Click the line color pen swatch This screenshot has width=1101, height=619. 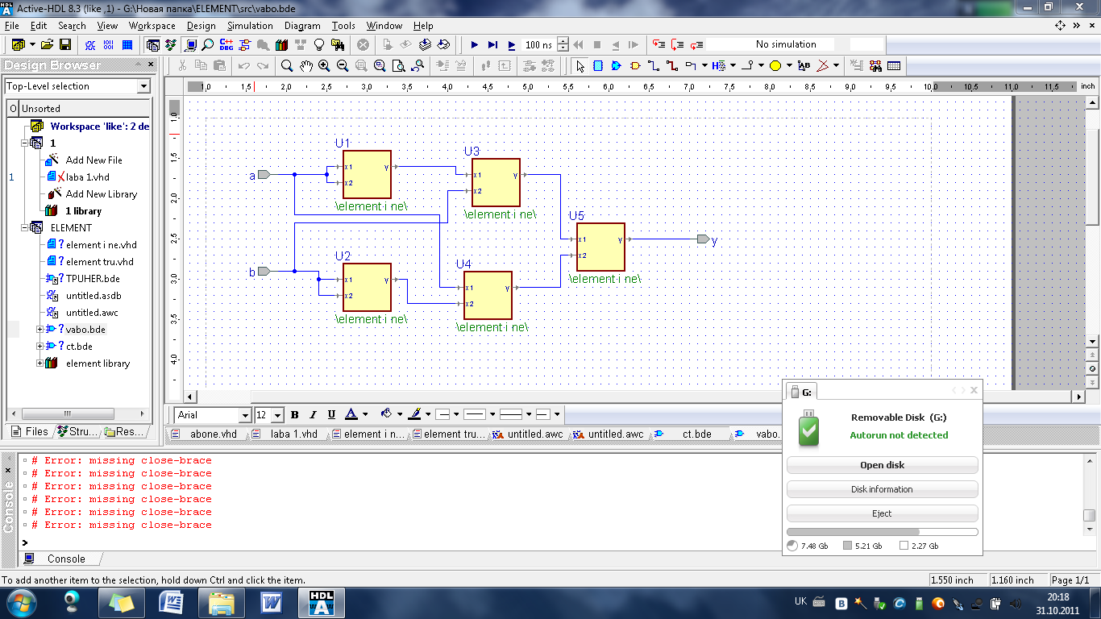click(415, 414)
